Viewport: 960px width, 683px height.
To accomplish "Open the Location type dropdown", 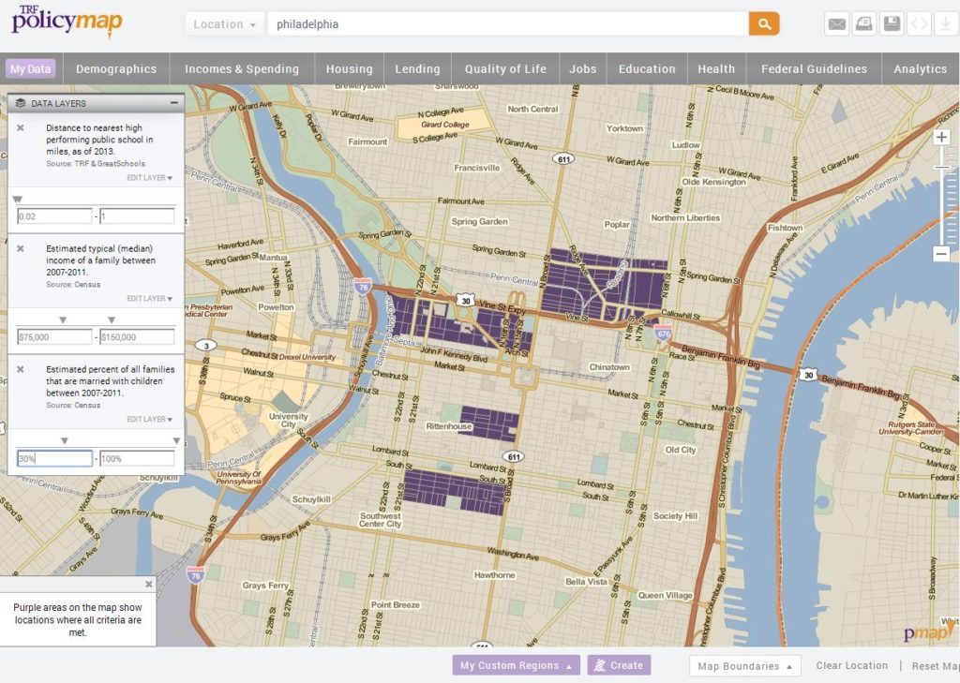I will pyautogui.click(x=223, y=23).
